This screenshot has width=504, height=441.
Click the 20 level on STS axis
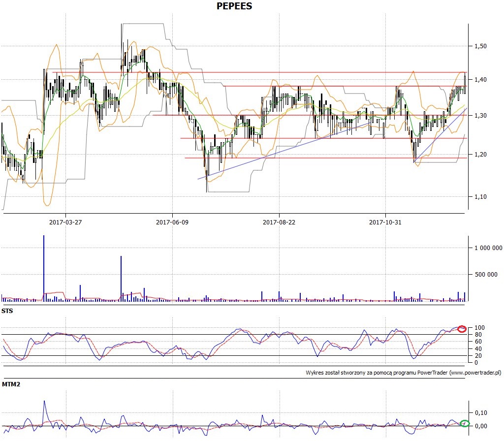478,355
